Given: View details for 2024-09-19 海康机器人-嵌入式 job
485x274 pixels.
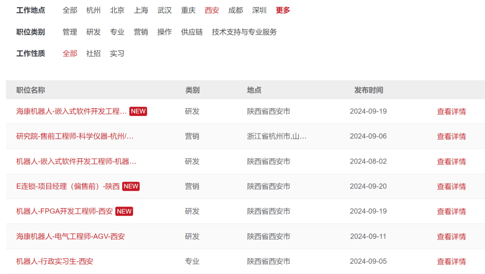Looking at the screenshot, I should [x=451, y=112].
